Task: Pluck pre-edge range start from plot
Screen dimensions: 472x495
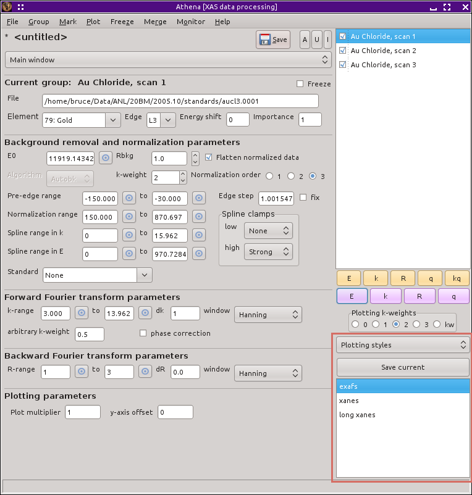Action: (x=129, y=198)
